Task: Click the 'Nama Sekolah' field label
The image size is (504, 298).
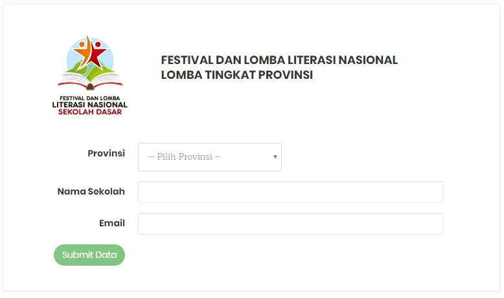Action: coord(91,191)
